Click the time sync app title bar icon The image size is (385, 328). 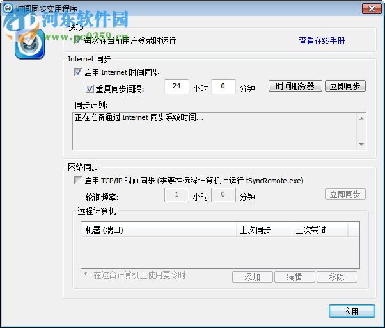point(8,8)
